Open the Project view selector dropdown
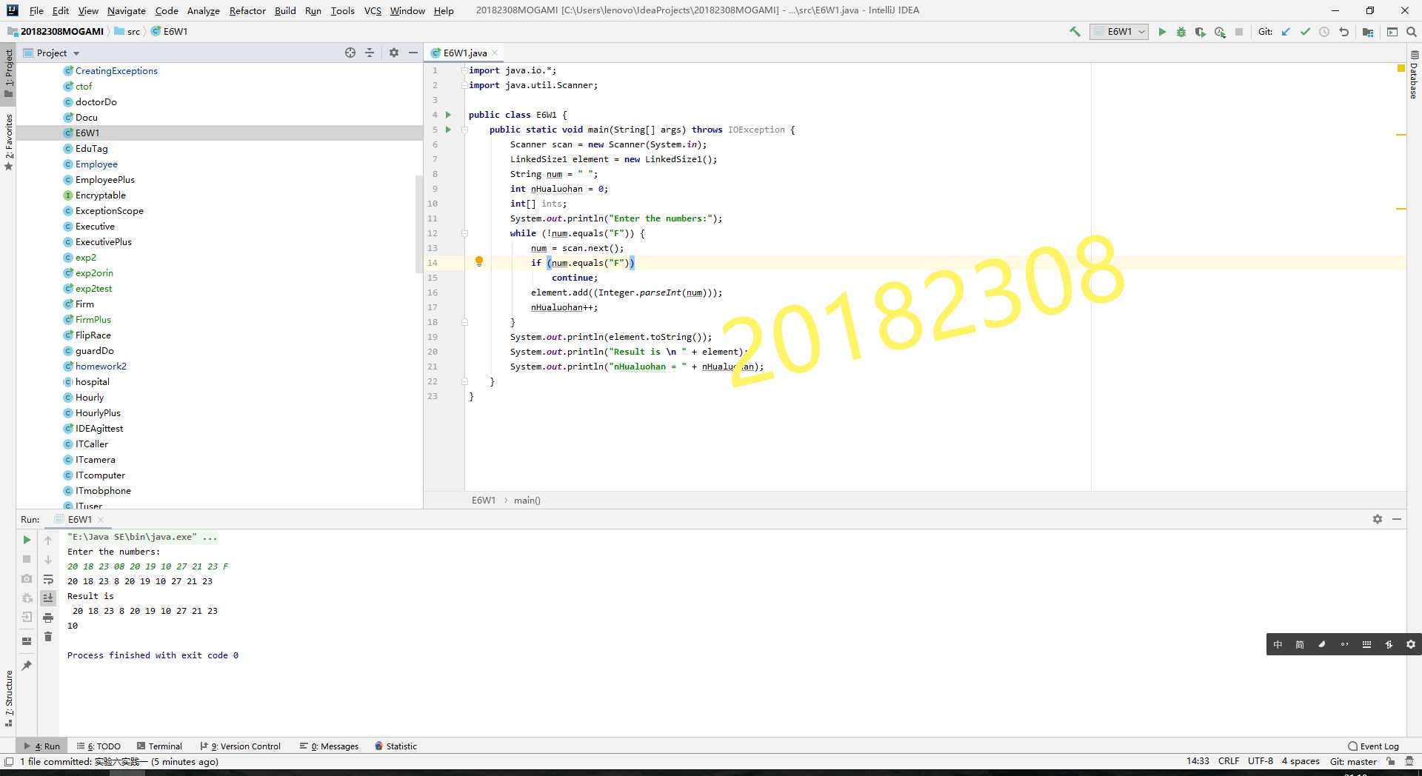The width and height of the screenshot is (1422, 776). pyautogui.click(x=51, y=53)
